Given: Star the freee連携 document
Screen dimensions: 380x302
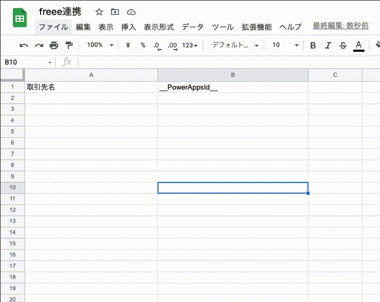Looking at the screenshot, I should [99, 12].
